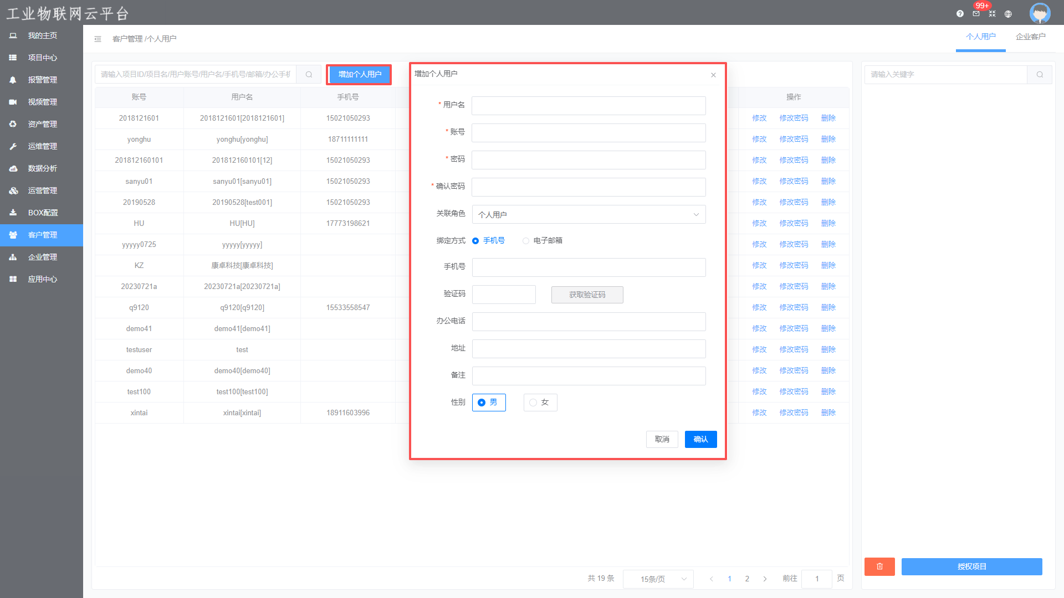Toggle fullscreen mode icon
The image size is (1064, 598).
tap(992, 14)
